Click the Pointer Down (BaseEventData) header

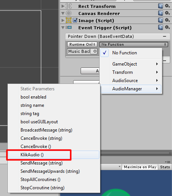coord(101,36)
